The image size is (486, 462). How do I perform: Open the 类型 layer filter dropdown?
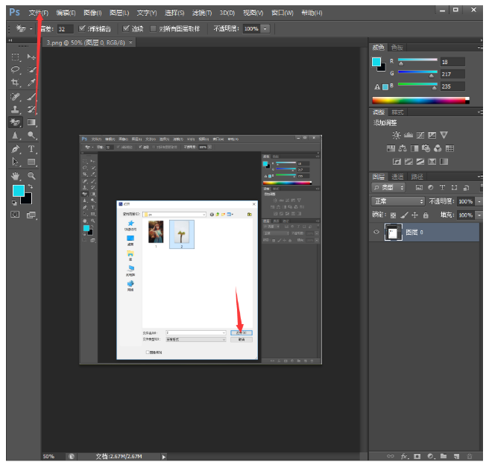pos(390,188)
